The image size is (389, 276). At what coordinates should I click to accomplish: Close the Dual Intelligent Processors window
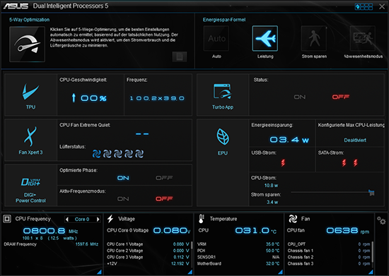[x=382, y=6]
